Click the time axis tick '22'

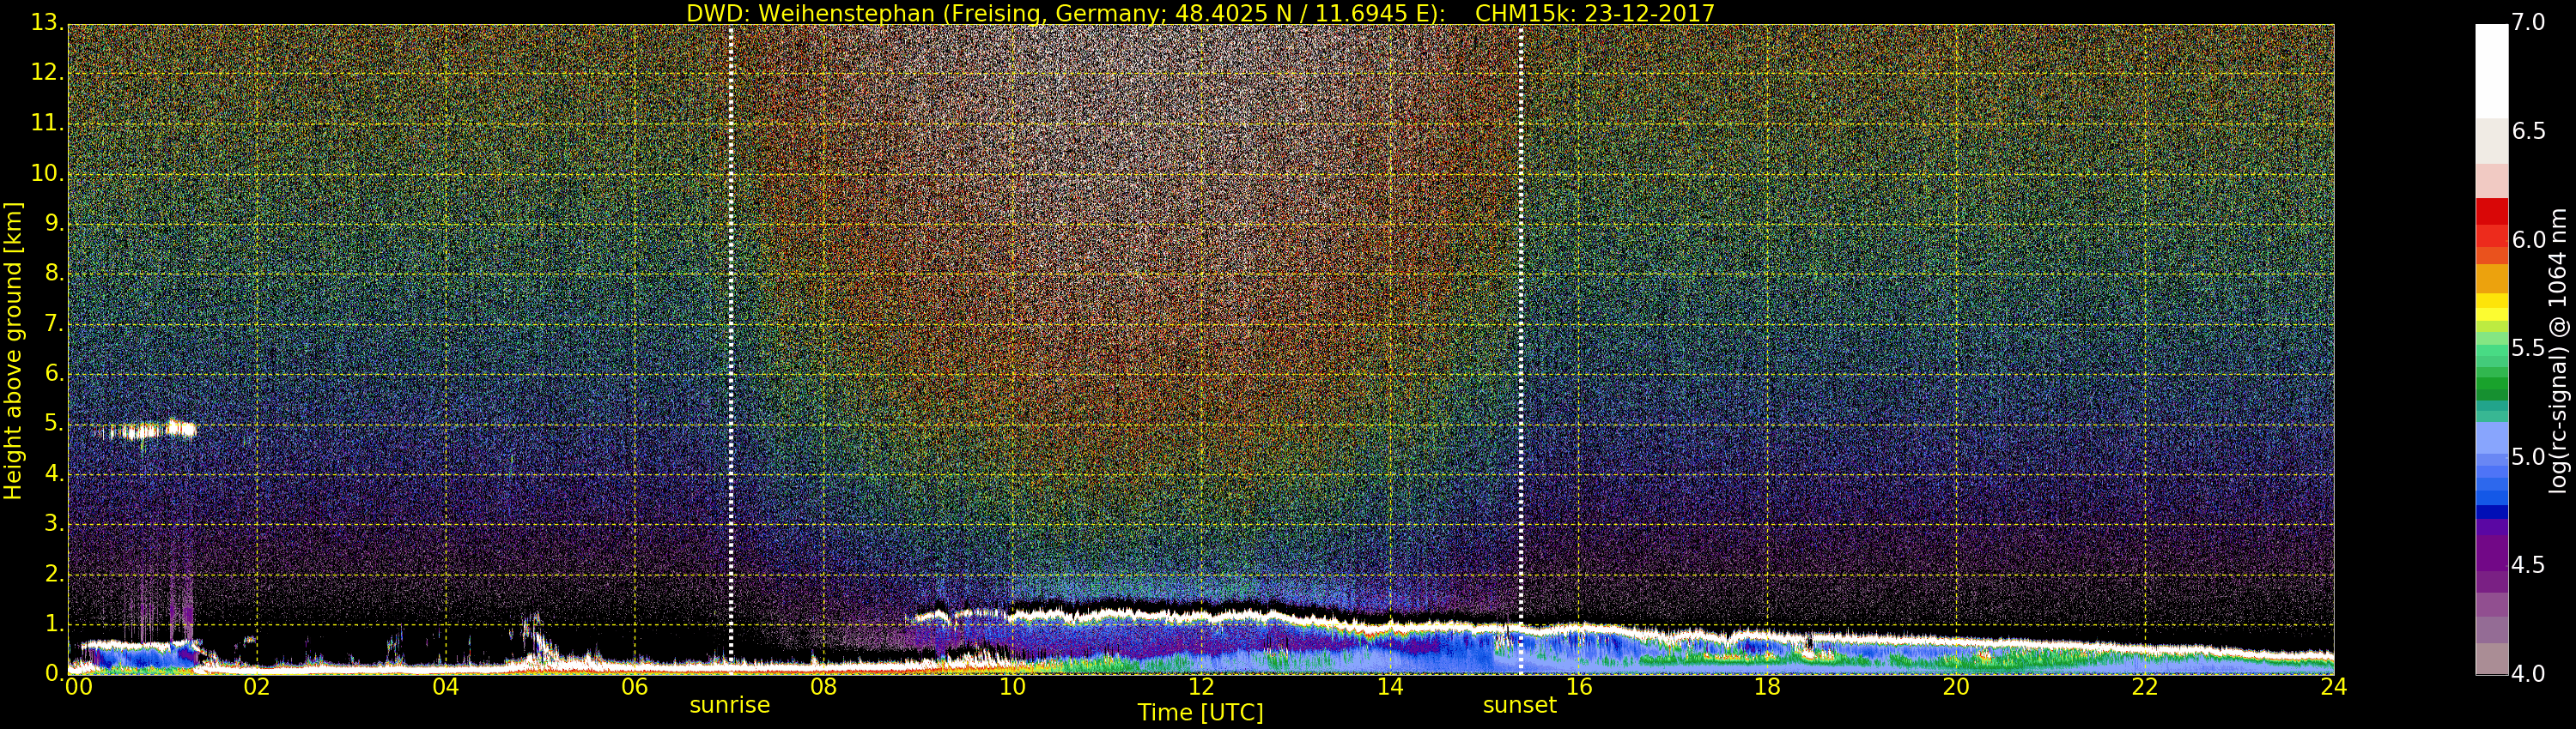(2145, 687)
